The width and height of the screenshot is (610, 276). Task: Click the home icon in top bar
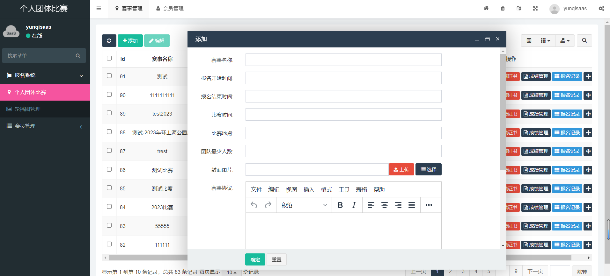coord(486,9)
